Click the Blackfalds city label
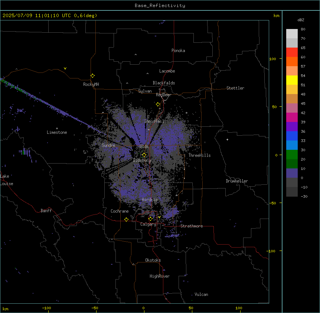This screenshot has height=313, width=320. click(164, 83)
